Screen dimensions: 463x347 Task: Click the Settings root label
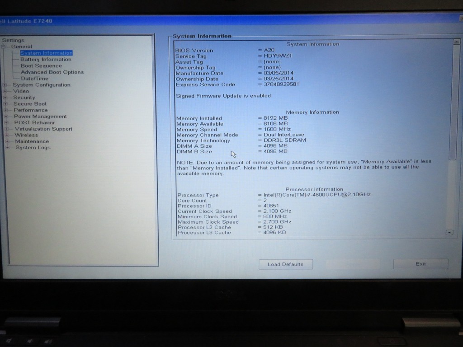click(x=13, y=40)
